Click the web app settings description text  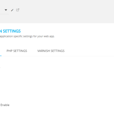[27, 36]
